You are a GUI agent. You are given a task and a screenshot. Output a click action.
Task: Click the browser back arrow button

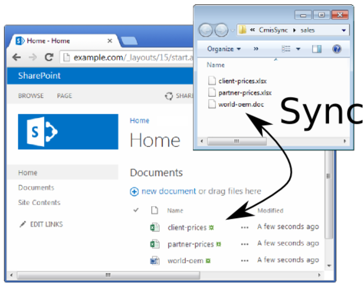(16, 57)
